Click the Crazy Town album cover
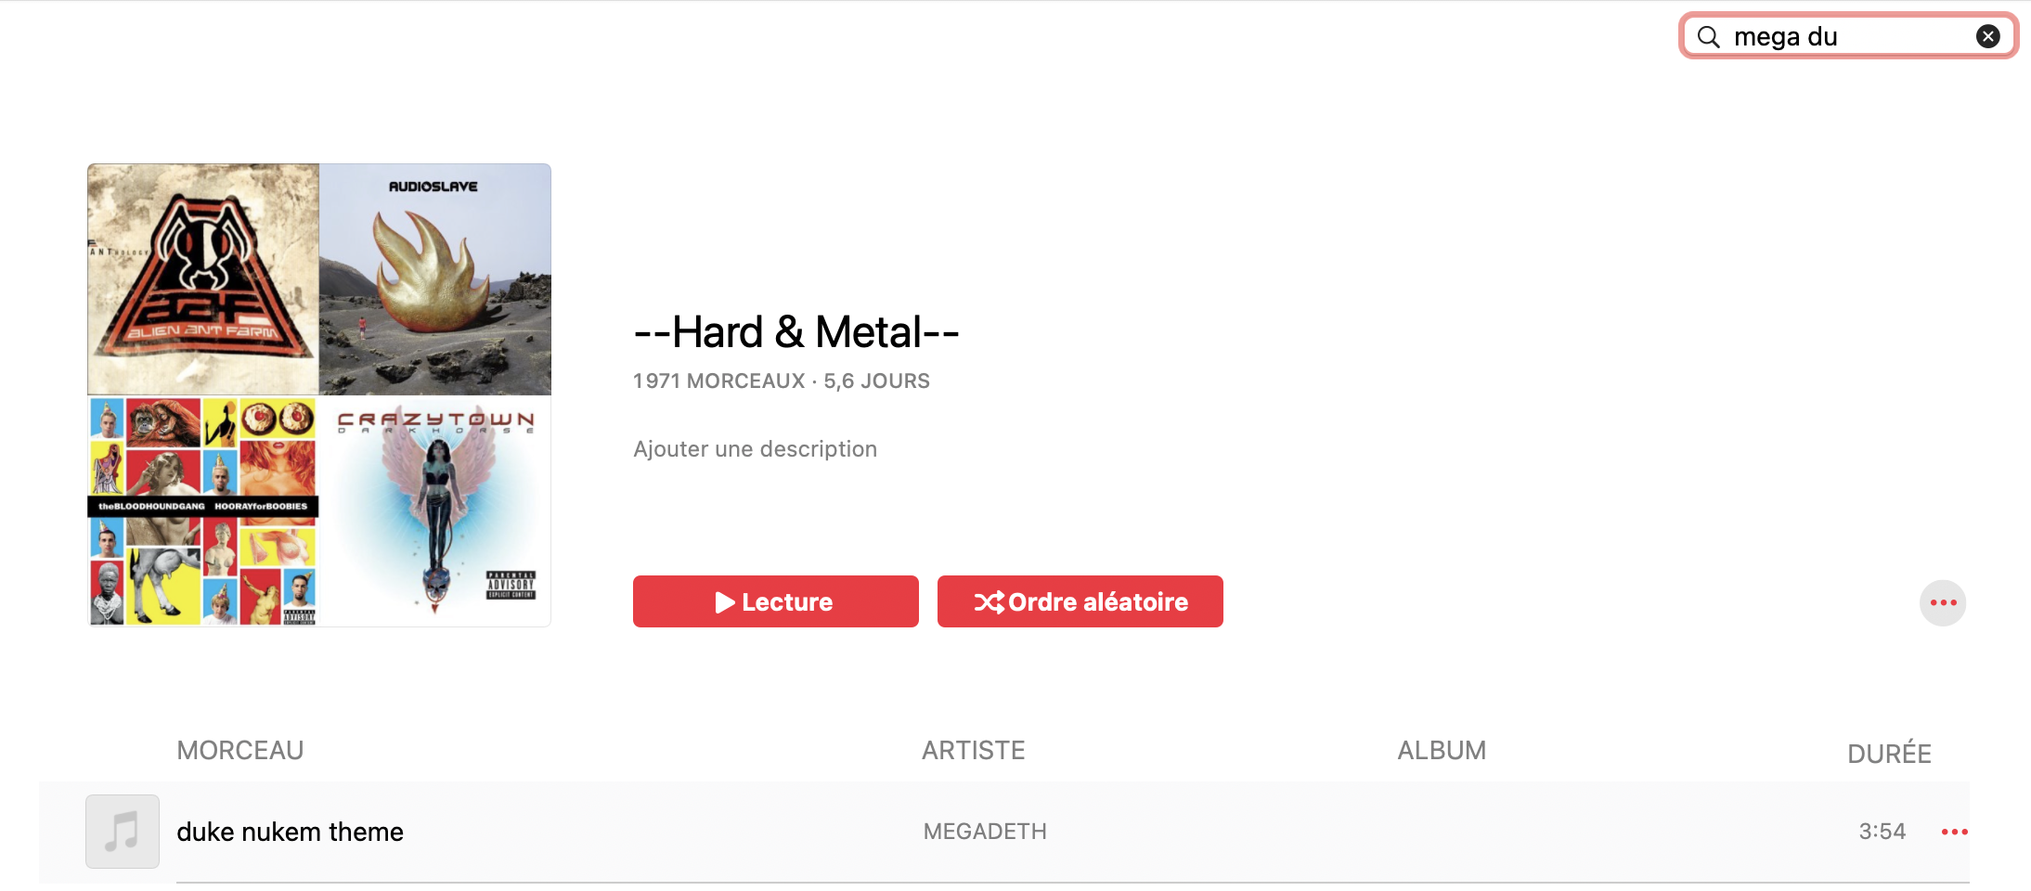 coord(435,511)
